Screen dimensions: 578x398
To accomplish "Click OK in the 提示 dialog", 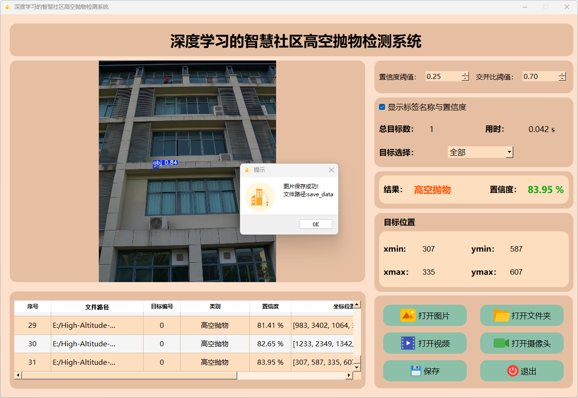I will (316, 224).
